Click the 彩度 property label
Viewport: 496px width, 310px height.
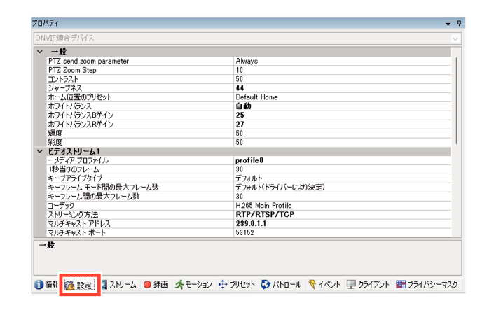click(55, 142)
